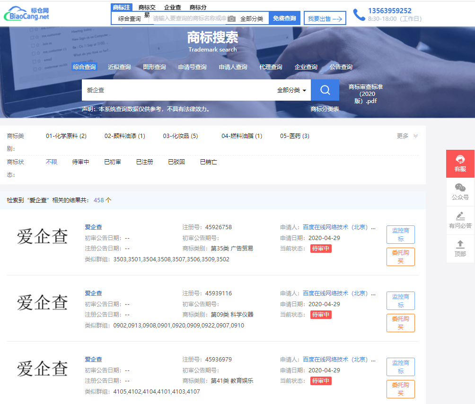Select the 商标注 header tab

point(122,8)
